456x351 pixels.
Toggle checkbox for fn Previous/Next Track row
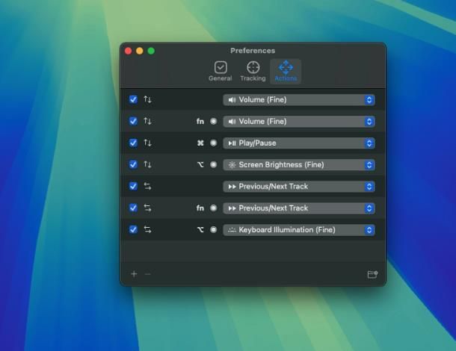tap(133, 208)
